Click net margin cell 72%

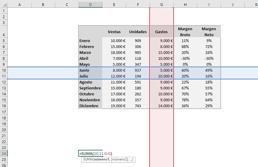(209, 46)
